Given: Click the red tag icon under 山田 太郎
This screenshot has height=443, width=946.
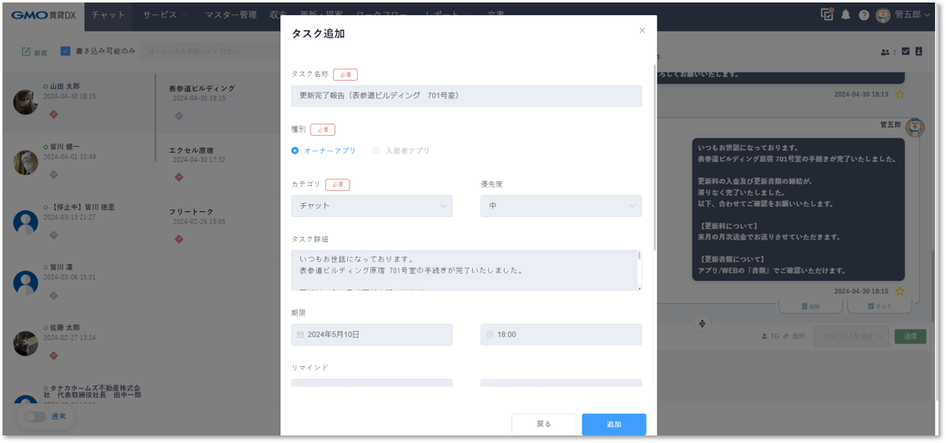Looking at the screenshot, I should [x=53, y=114].
